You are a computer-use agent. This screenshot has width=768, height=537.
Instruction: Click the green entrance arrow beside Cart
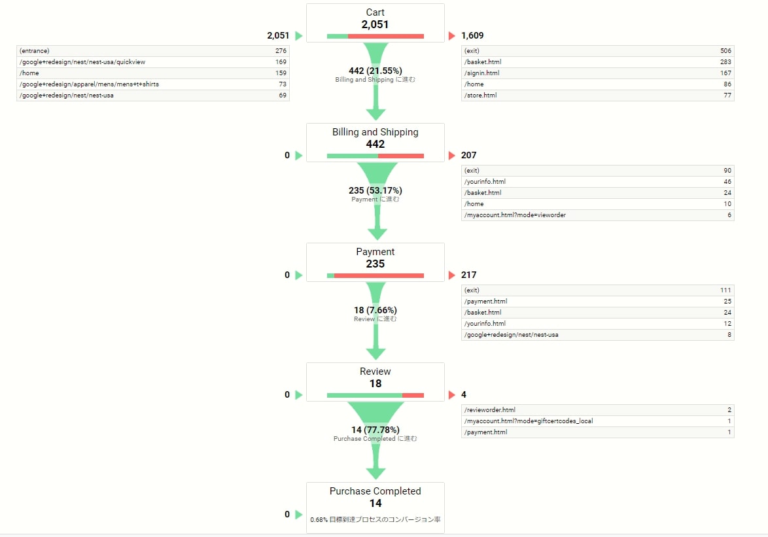click(299, 36)
